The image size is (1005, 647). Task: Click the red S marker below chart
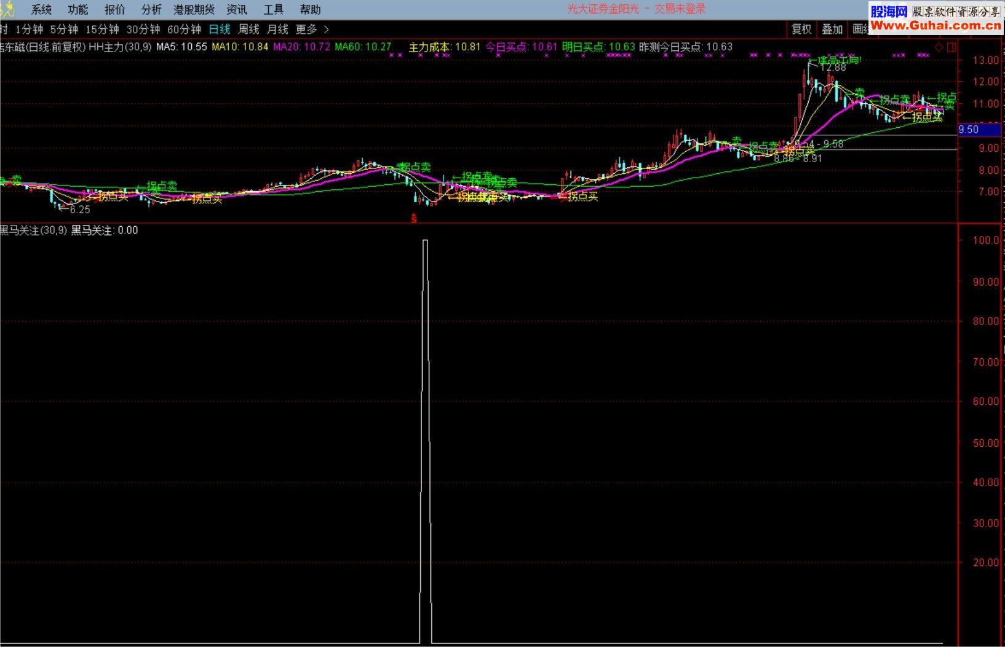click(x=414, y=218)
